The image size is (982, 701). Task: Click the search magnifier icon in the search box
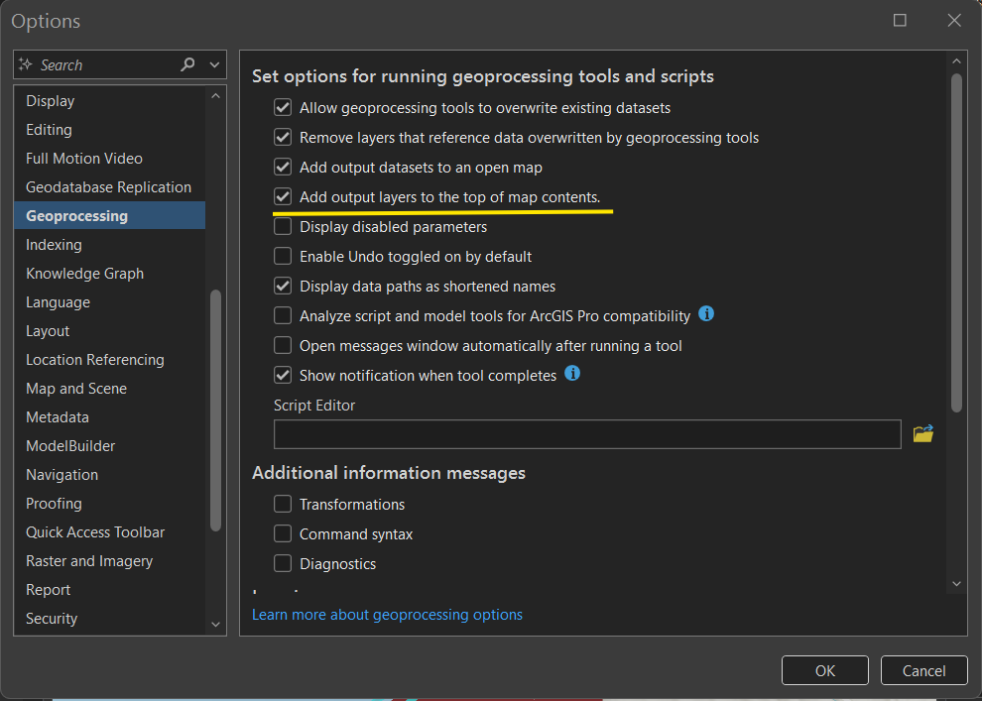tap(186, 63)
